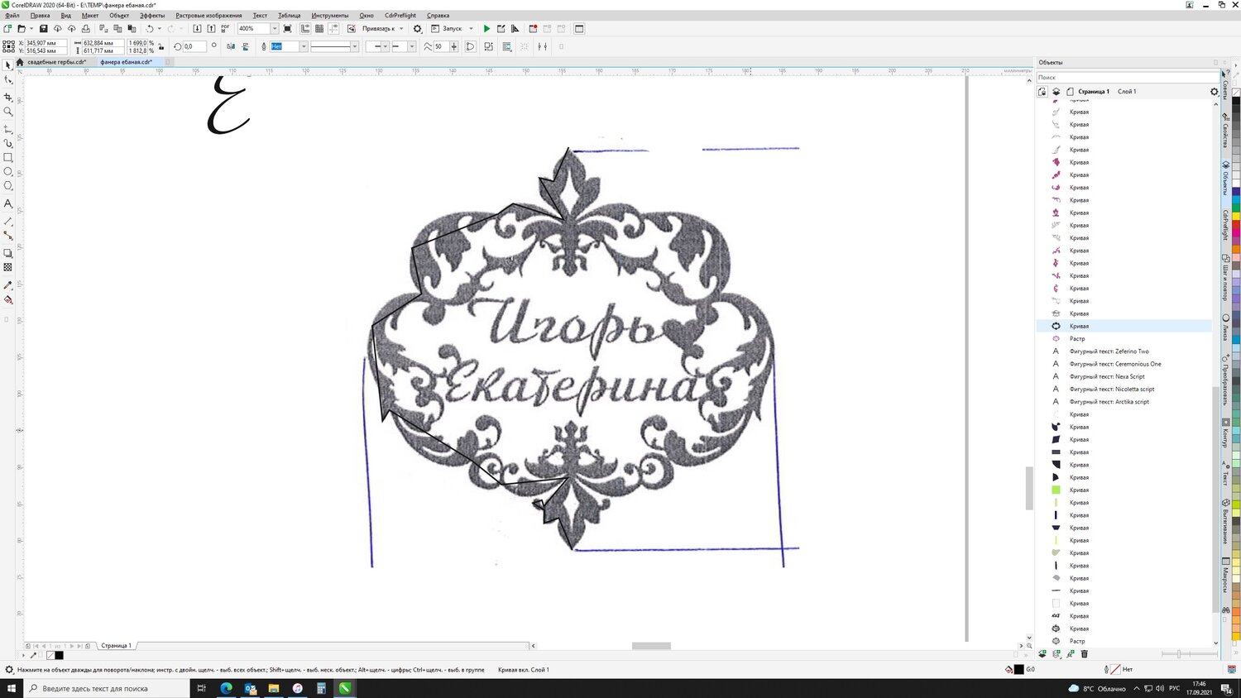Click the Слой 1 layer label
The height and width of the screenshot is (698, 1241).
tap(1127, 92)
